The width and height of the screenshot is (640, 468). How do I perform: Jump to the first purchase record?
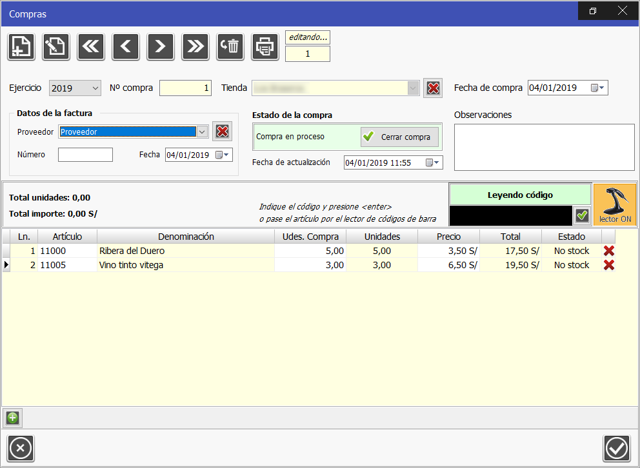tap(90, 46)
